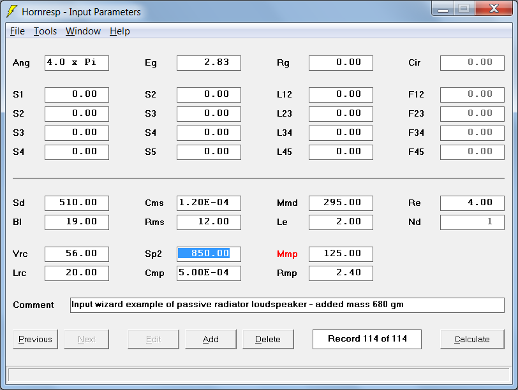Click the F12 input field
The image size is (518, 390).
(x=473, y=95)
